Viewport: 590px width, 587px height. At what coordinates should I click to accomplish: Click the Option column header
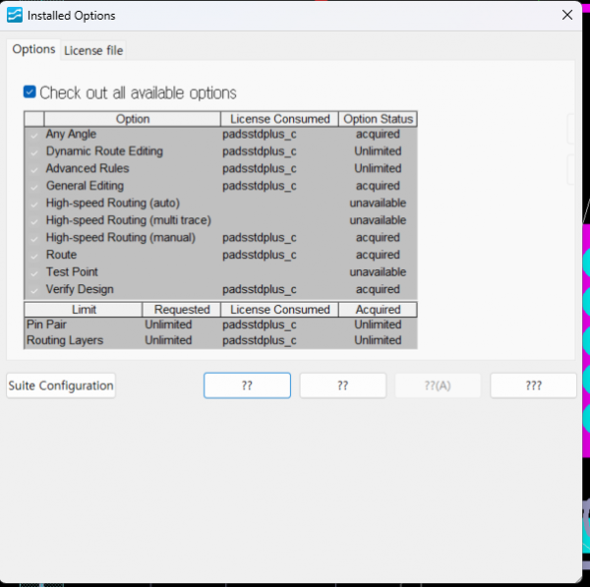pos(133,119)
